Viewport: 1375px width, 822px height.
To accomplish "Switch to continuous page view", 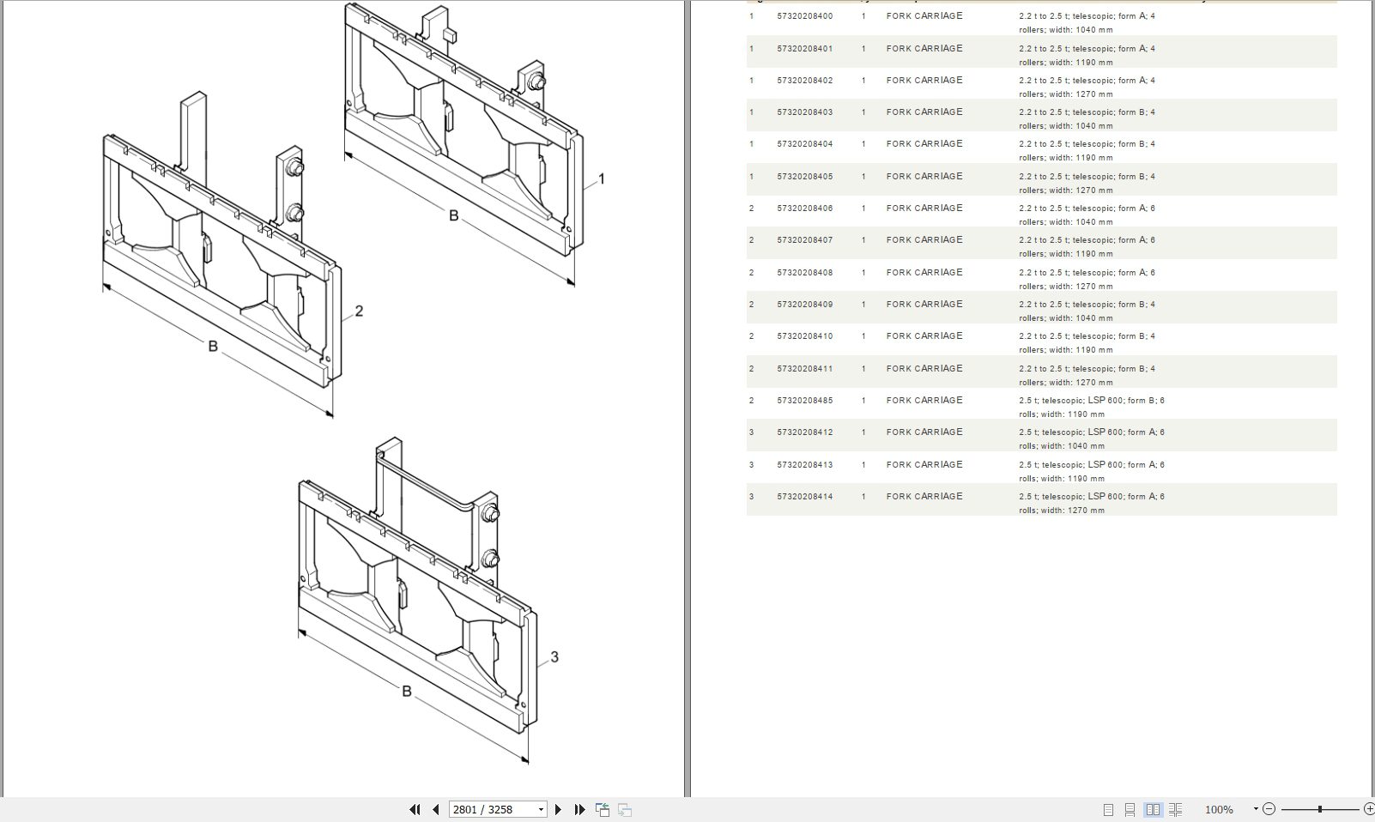I will click(1130, 809).
